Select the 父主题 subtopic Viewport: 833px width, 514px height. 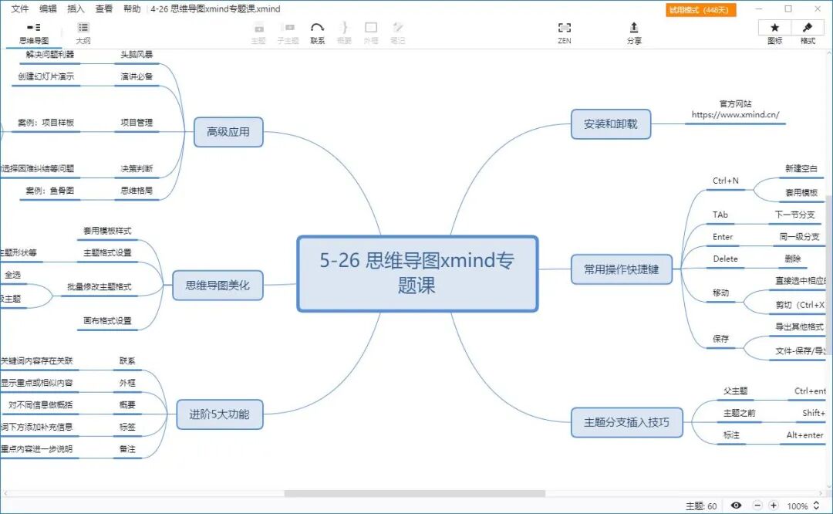pyautogui.click(x=736, y=391)
